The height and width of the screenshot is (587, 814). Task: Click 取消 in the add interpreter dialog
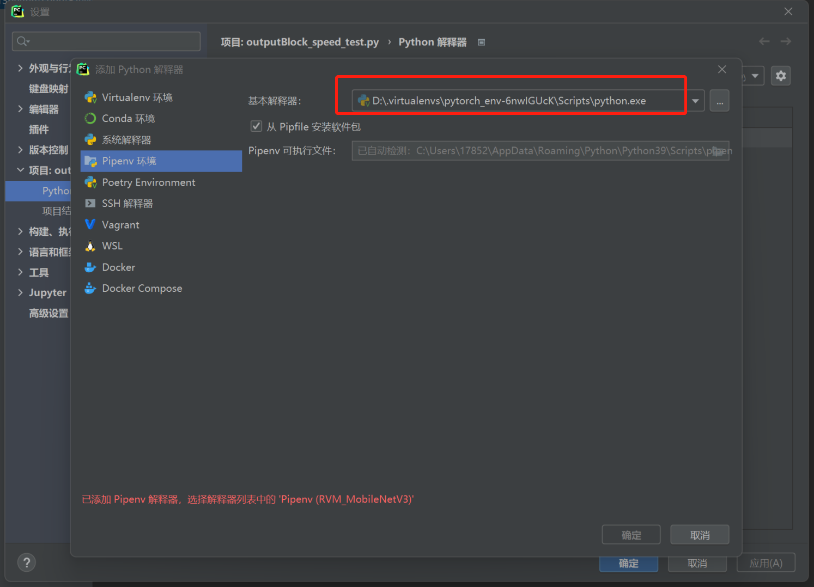coord(700,535)
